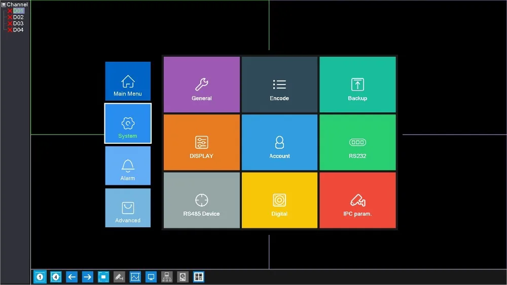Select channel D02 in the tree

click(18, 17)
